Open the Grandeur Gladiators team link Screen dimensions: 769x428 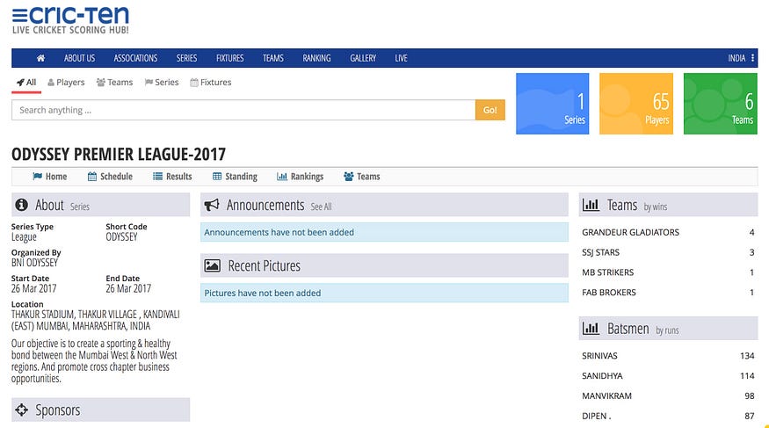coord(630,233)
